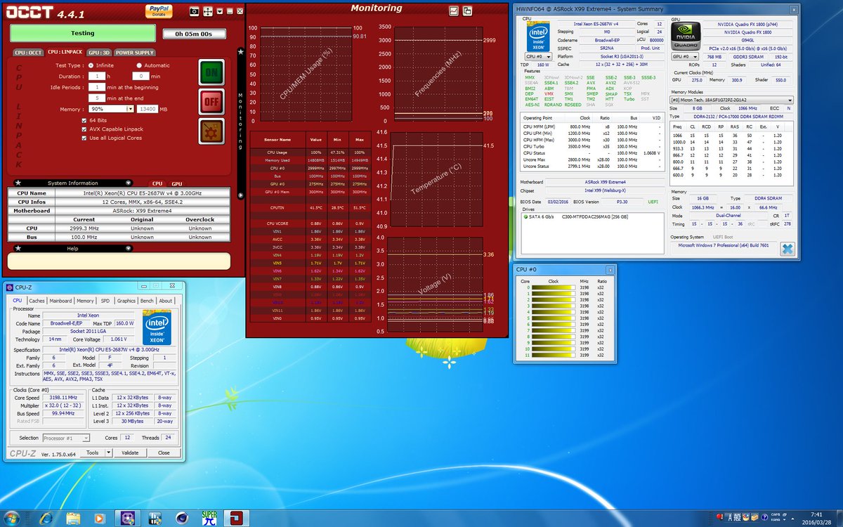Show GPU system information tab in OCCT
843x527 pixels.
177,183
